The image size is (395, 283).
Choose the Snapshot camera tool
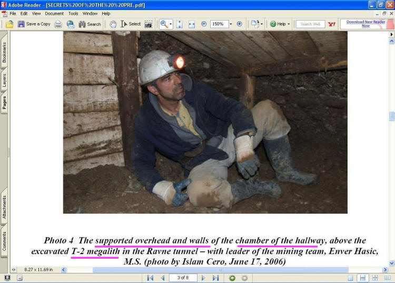pos(149,24)
